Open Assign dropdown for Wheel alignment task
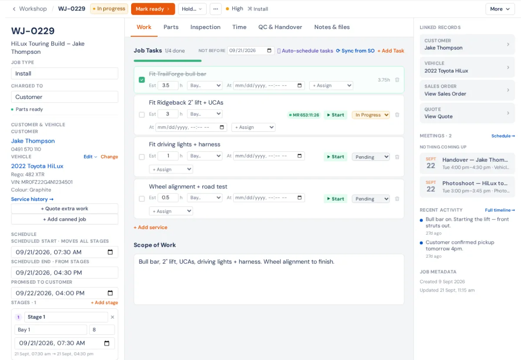521x360 pixels. click(x=171, y=211)
